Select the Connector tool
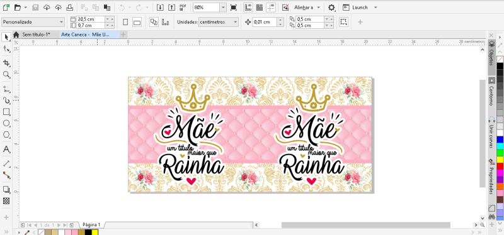 pos(6,175)
